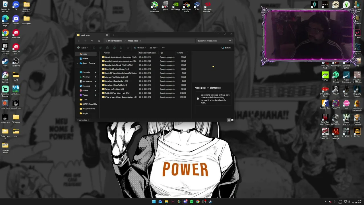The height and width of the screenshot is (205, 364).
Task: Open Google Chrome desktop shortcut
Action: click(5, 34)
